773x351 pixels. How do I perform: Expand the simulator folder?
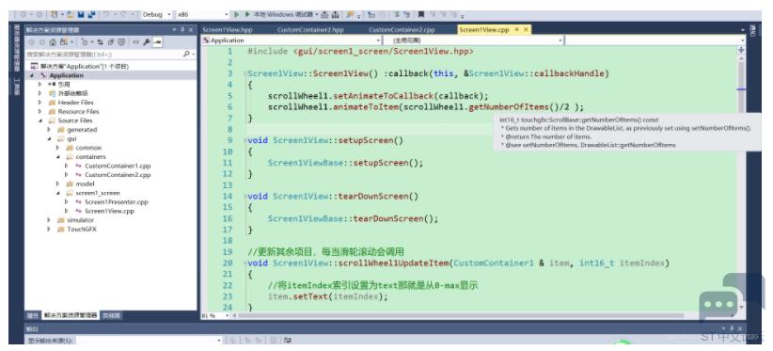click(x=49, y=220)
